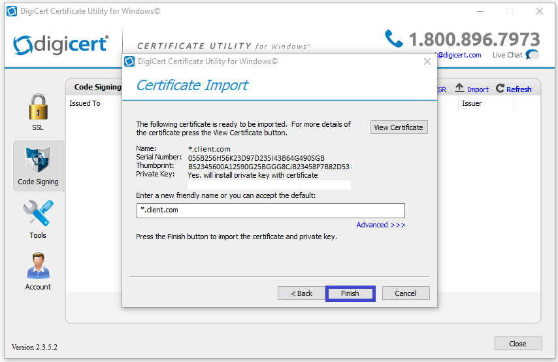Click the 1.800.896.7973 phone number
This screenshot has width=558, height=362.
point(474,39)
